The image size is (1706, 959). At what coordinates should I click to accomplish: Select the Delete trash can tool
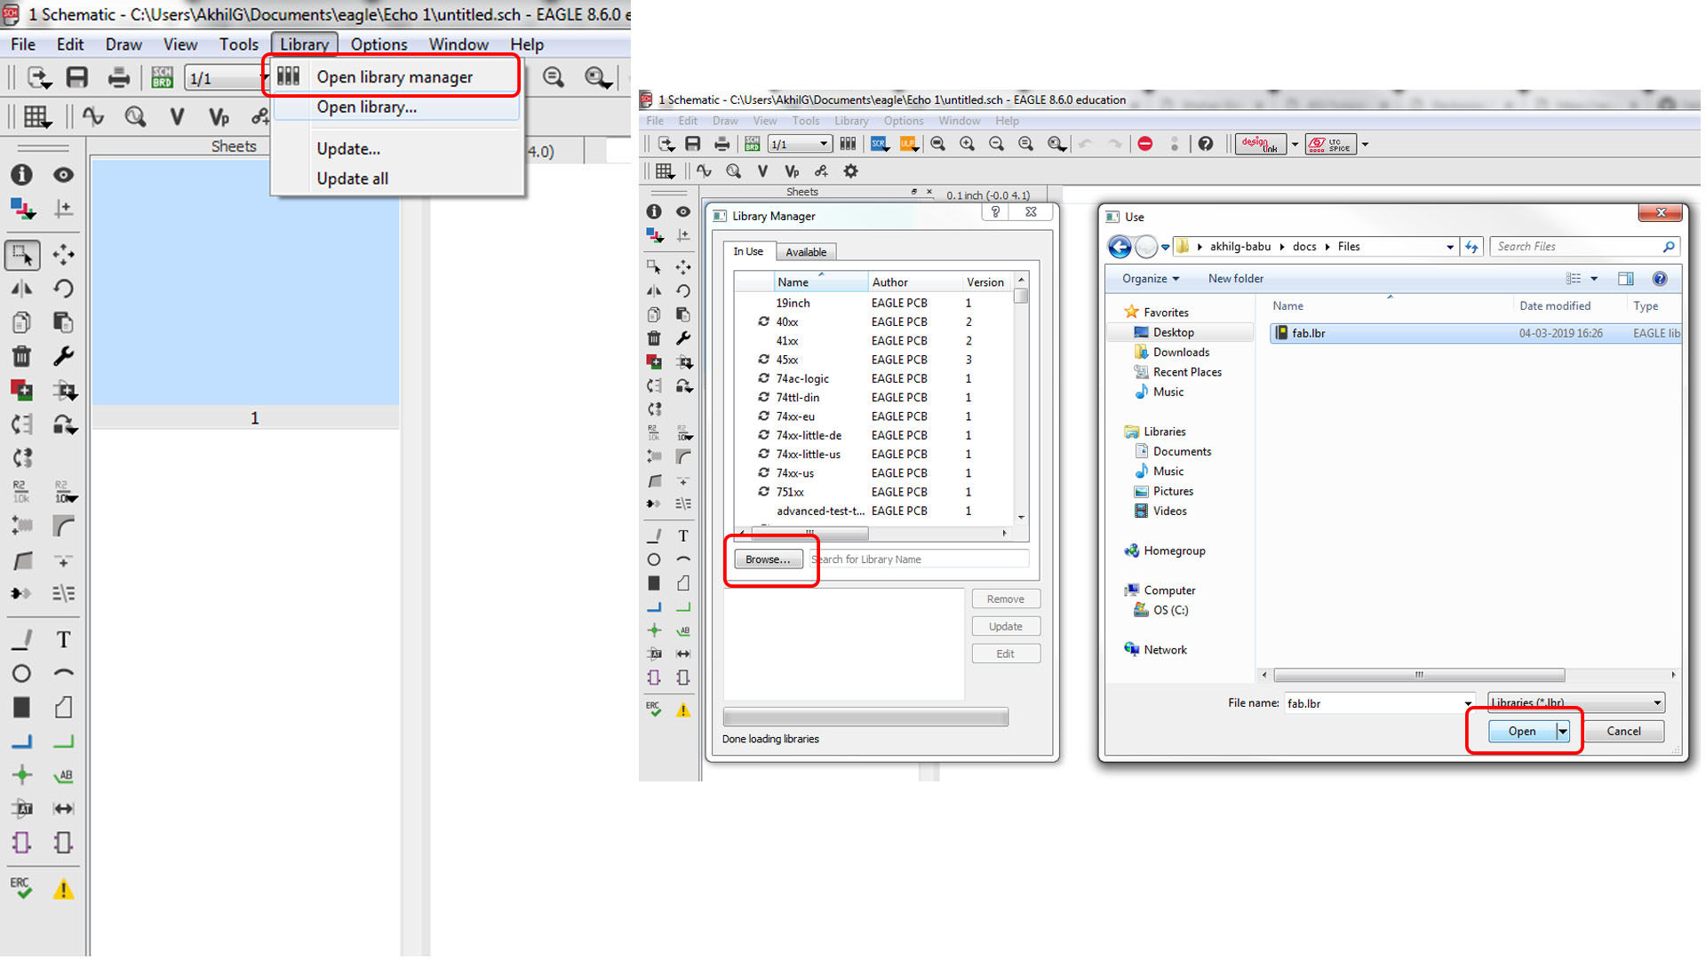(x=21, y=357)
